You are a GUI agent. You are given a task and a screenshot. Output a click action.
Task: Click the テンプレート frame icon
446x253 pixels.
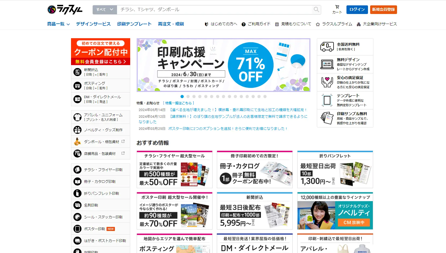327,100
